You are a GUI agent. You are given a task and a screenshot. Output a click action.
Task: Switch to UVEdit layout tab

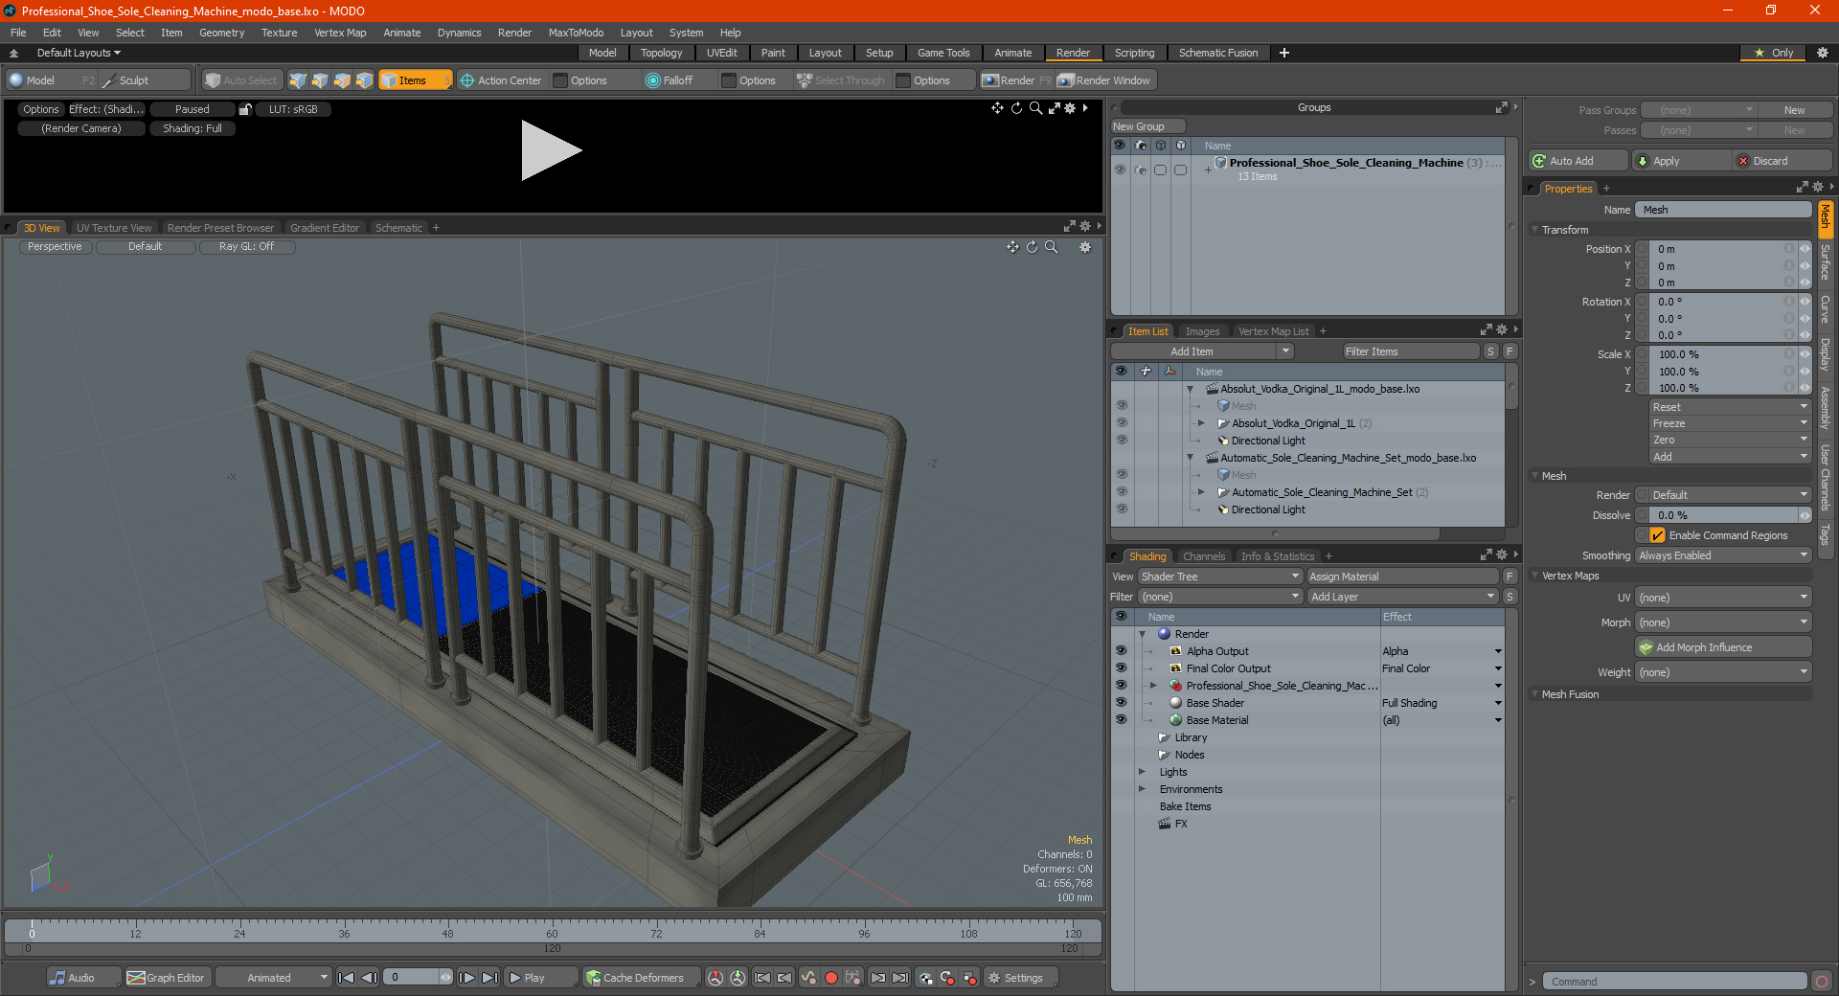(x=722, y=53)
